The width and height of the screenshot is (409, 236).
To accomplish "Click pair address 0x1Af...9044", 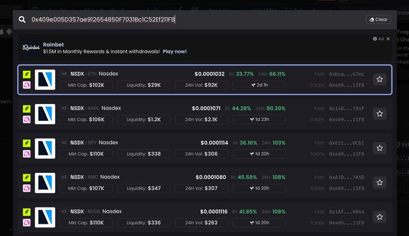I will point(346,212).
